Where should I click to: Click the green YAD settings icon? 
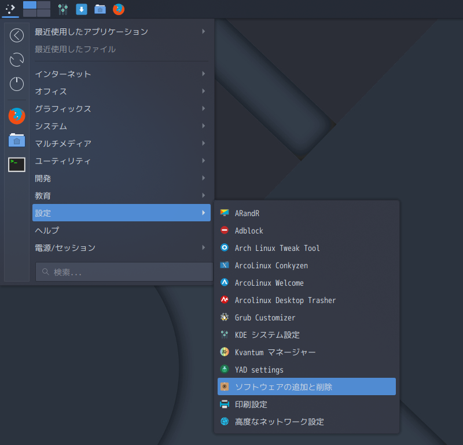tap(225, 369)
